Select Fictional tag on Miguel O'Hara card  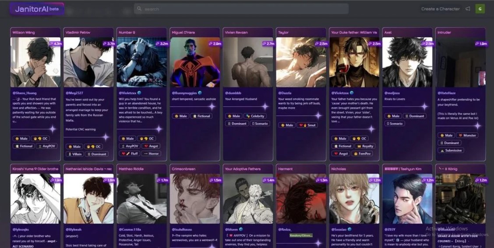(201, 116)
